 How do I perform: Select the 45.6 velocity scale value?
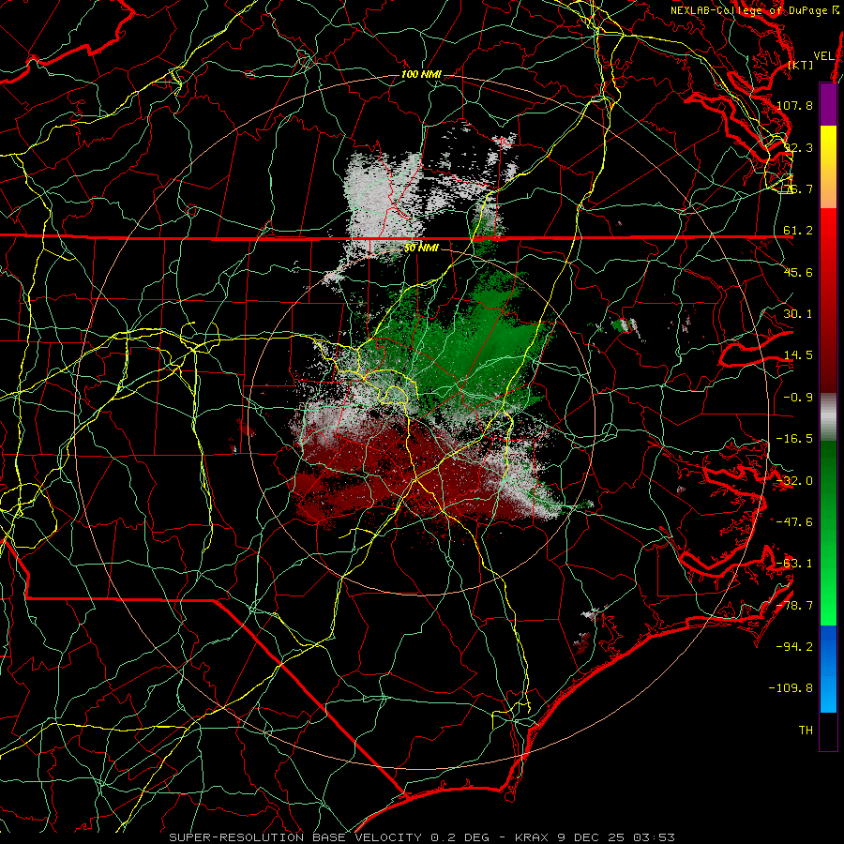[x=798, y=272]
